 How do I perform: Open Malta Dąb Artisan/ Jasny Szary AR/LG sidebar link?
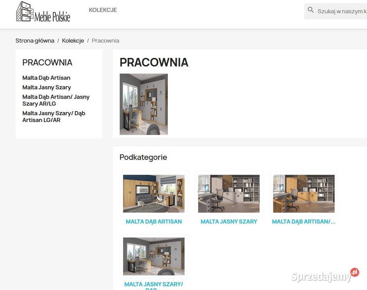click(56, 100)
